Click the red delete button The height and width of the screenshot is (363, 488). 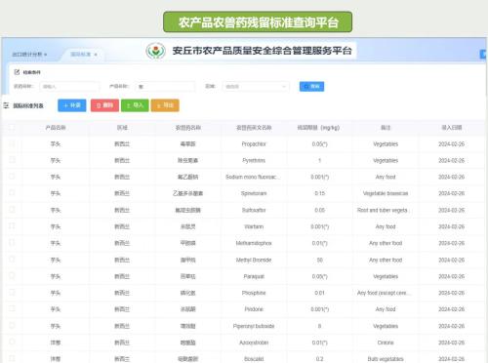(104, 105)
